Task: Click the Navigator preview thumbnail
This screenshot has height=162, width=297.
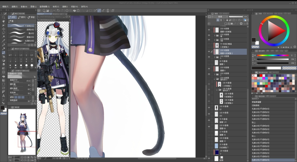Action: pos(22,132)
